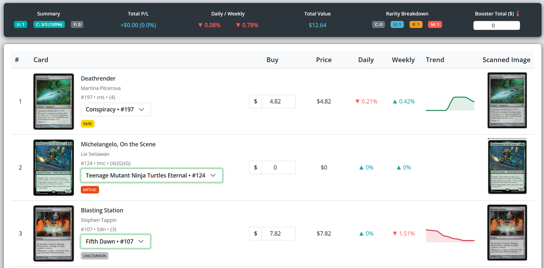544x268 pixels.
Task: Open the Teenage Mutant Ninja Turtles Eternal dropdown
Action: [x=152, y=175]
